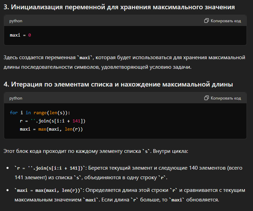Click inline code `maxi` in first paragraph
This screenshot has height=211, width=253.
(85, 57)
